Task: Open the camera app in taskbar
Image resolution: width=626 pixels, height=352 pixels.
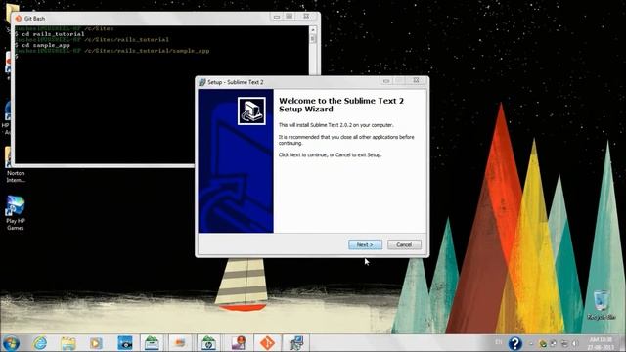Action: click(124, 343)
